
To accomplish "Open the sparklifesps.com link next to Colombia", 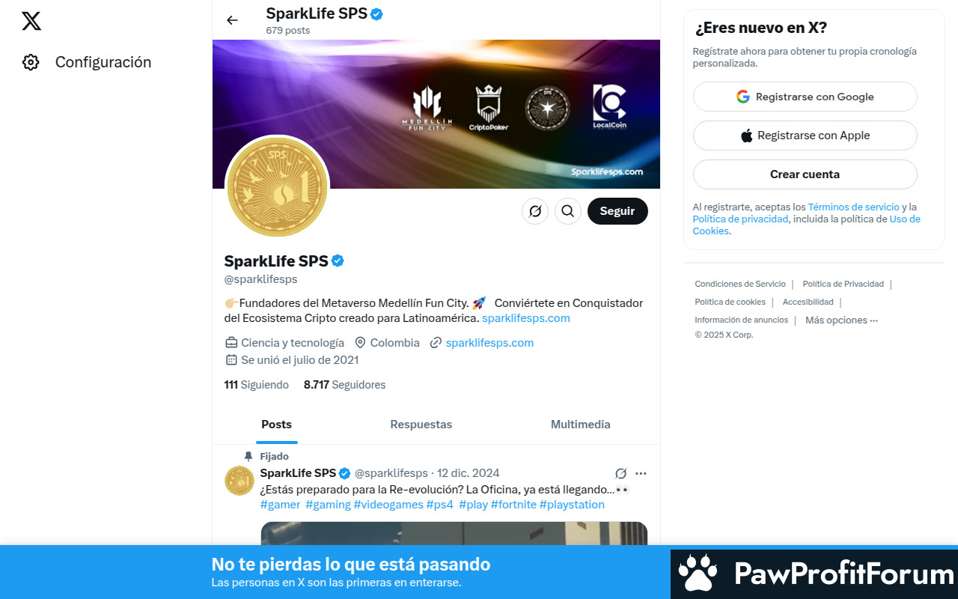I will tap(489, 343).
